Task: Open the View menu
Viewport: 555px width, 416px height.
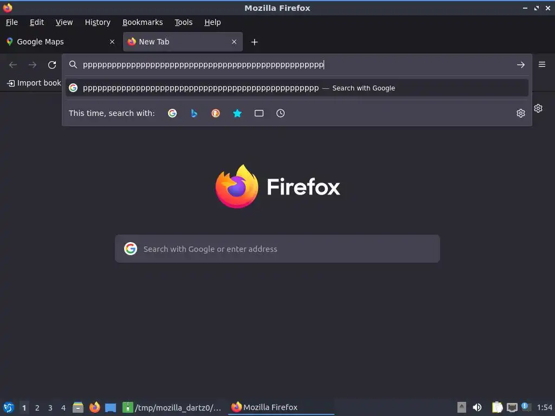Action: pyautogui.click(x=64, y=22)
